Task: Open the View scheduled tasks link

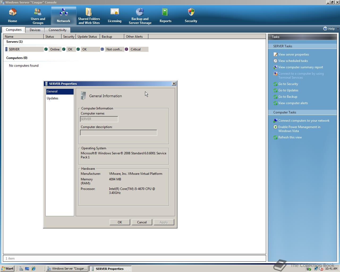Action: pyautogui.click(x=293, y=61)
